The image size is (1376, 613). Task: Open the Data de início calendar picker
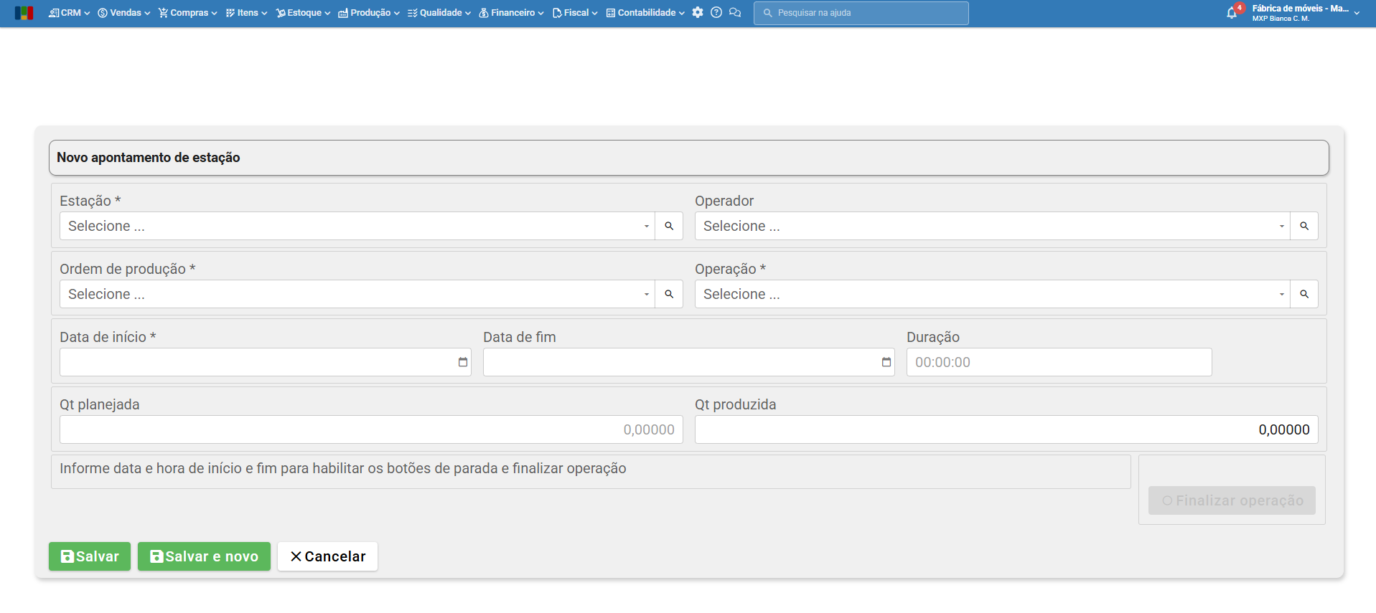(463, 362)
